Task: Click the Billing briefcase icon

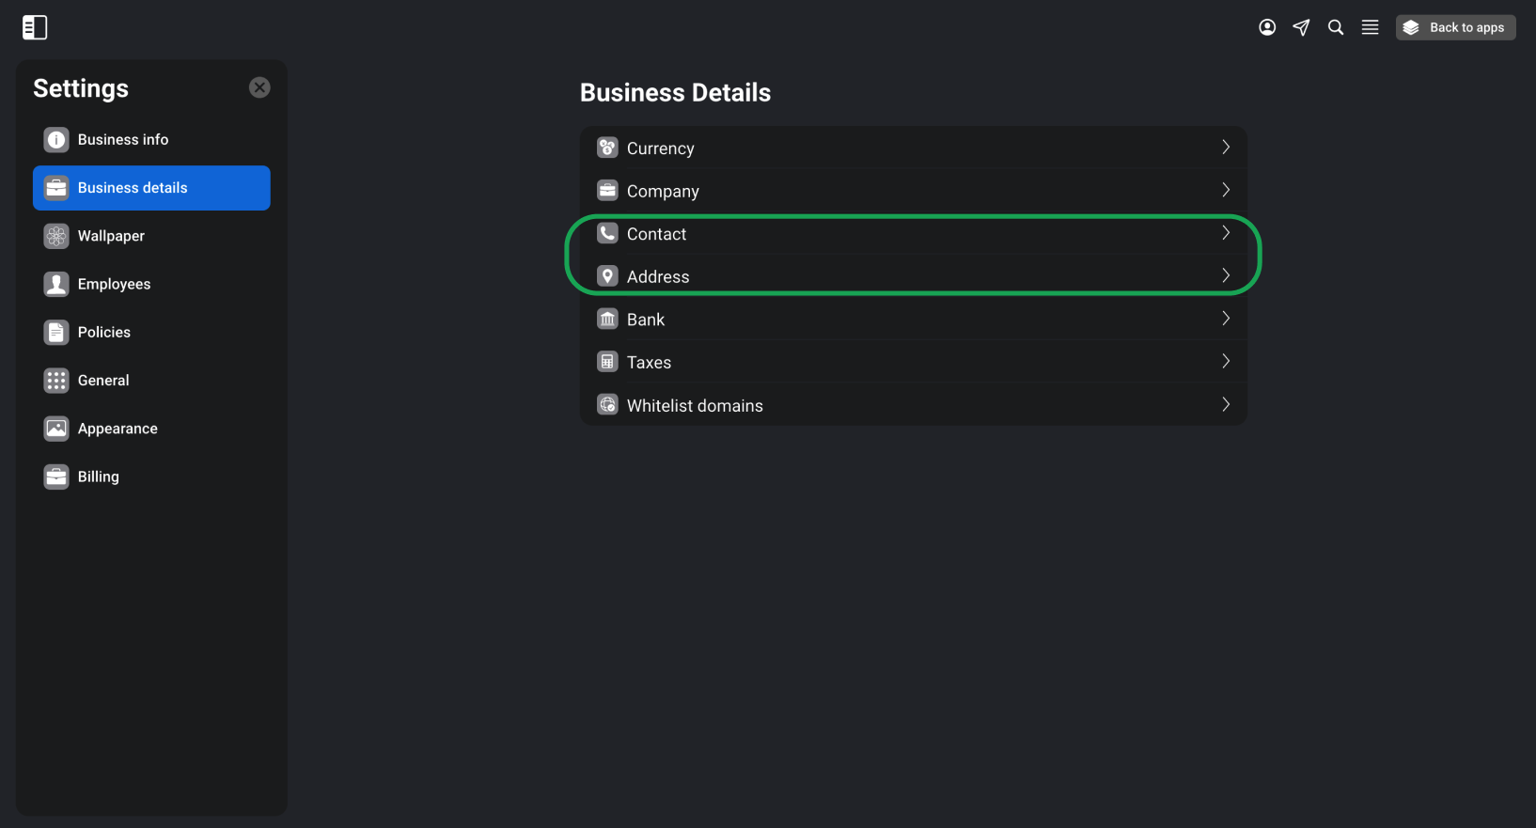Action: click(56, 476)
